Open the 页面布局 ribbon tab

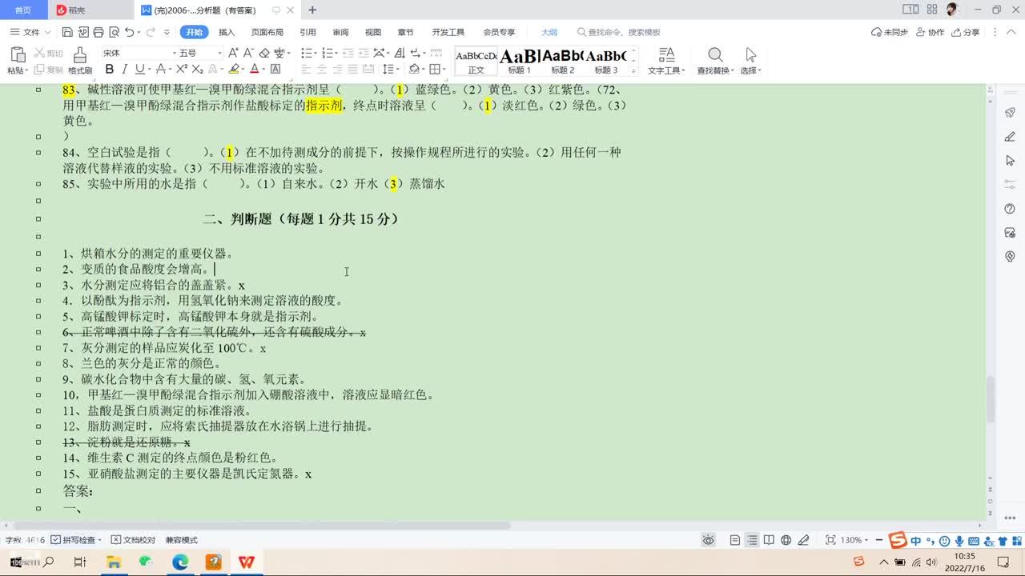coord(267,33)
